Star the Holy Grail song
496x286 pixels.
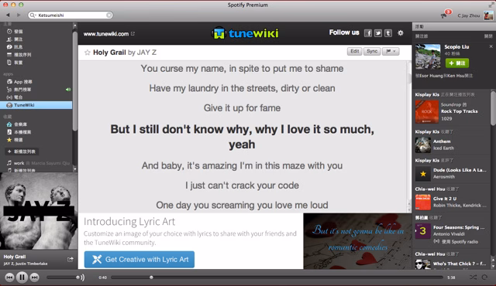(x=88, y=53)
